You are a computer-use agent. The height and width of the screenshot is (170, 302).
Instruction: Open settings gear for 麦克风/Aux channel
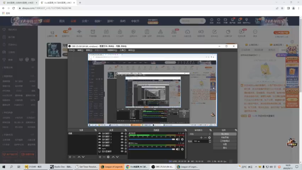(x=182, y=149)
